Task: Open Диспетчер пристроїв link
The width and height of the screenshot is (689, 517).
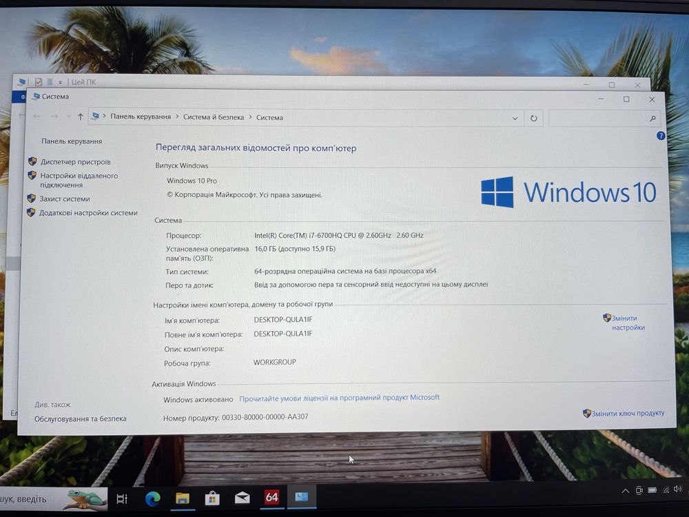Action: click(x=76, y=162)
